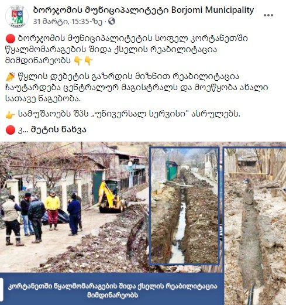Open the post options three-dot menu
The image size is (286, 305).
(x=268, y=15)
